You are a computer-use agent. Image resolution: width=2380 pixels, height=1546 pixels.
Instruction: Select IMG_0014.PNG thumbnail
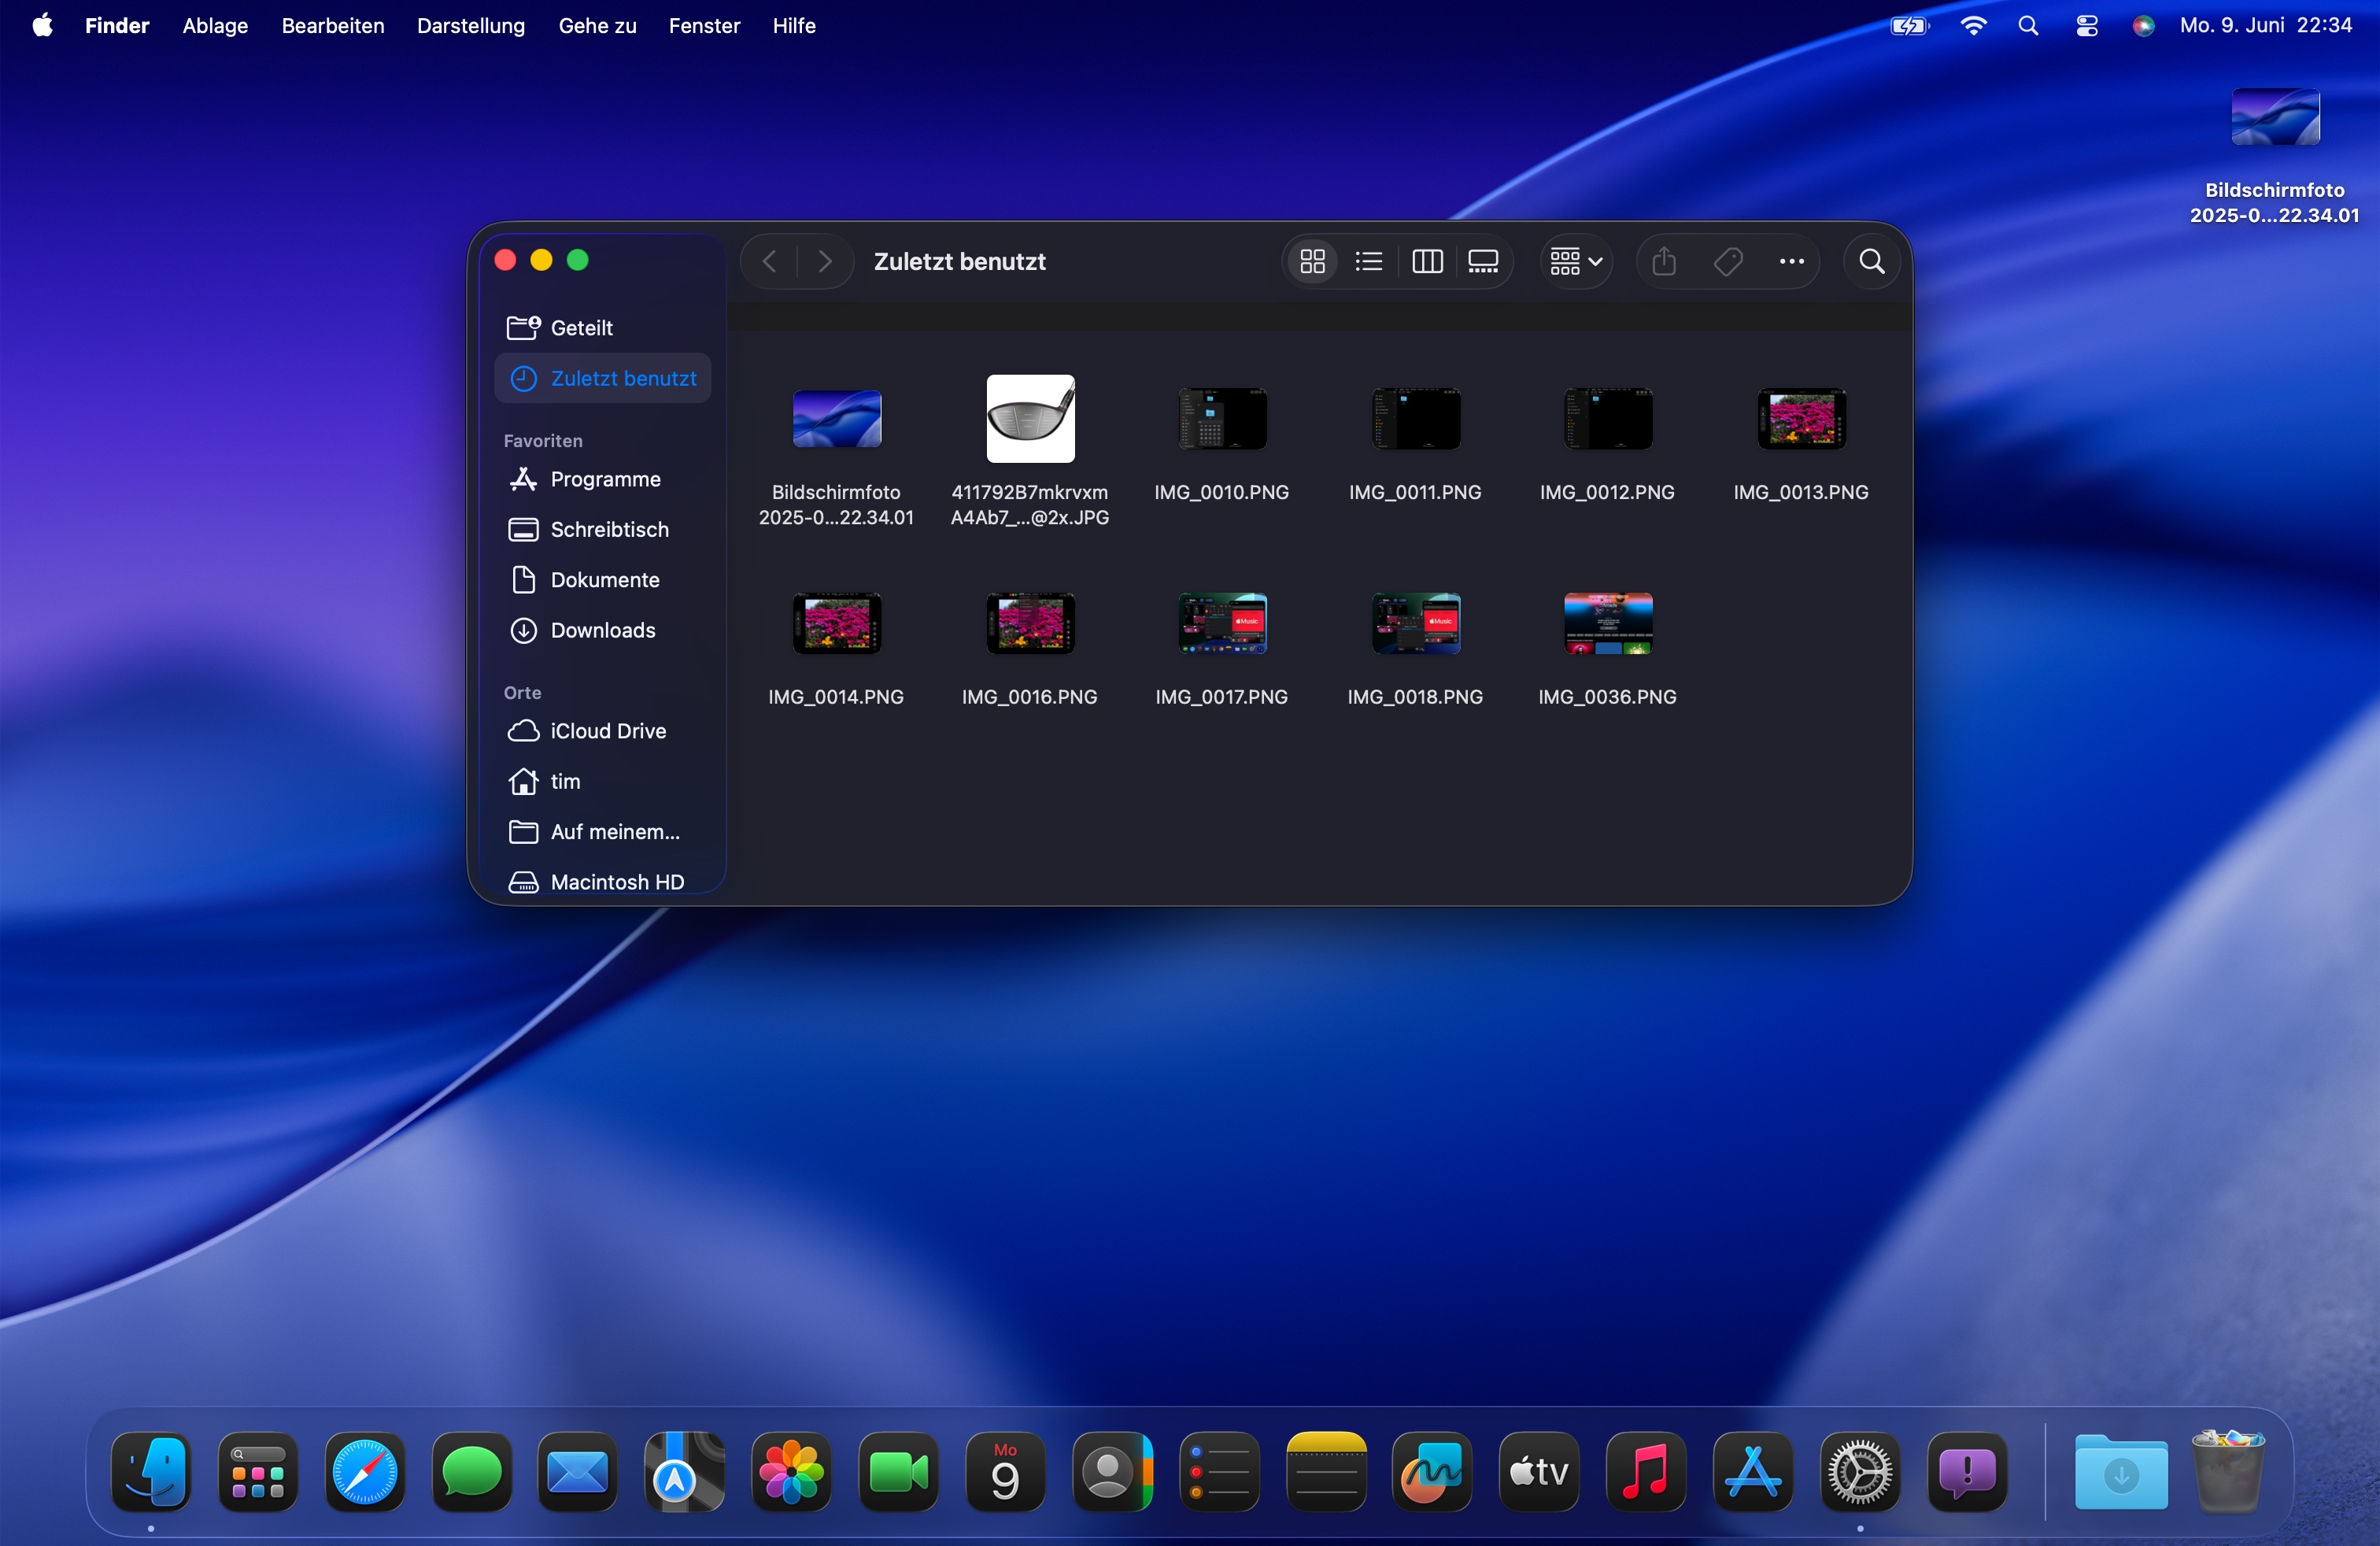837,624
